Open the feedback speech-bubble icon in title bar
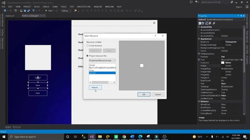Screen dimensions: 250x140 click(x=191, y=2)
